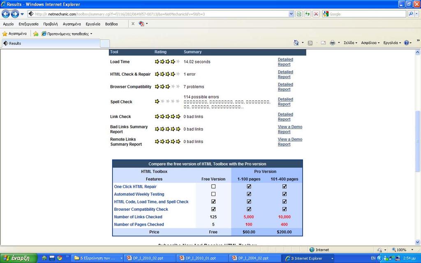Toggle HTML Code, Load Time Free Version checkbox
The image size is (421, 263).
213,201
